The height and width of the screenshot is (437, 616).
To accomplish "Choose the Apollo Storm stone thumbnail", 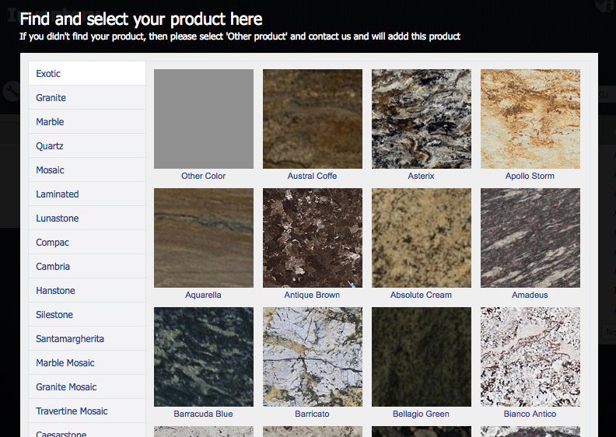I will (530, 119).
